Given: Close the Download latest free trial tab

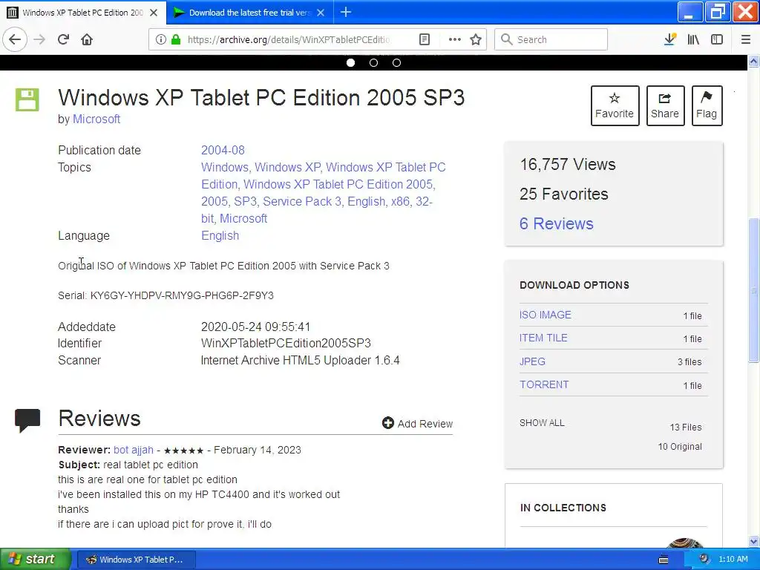Looking at the screenshot, I should click(321, 13).
